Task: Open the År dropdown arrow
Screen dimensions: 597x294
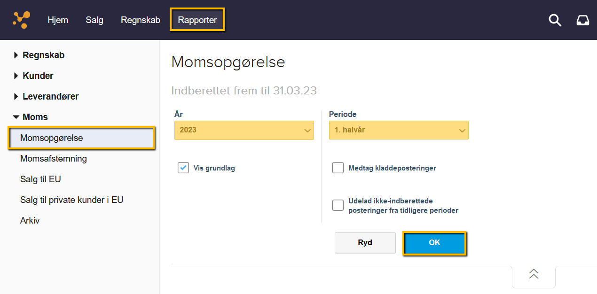Action: pos(307,130)
